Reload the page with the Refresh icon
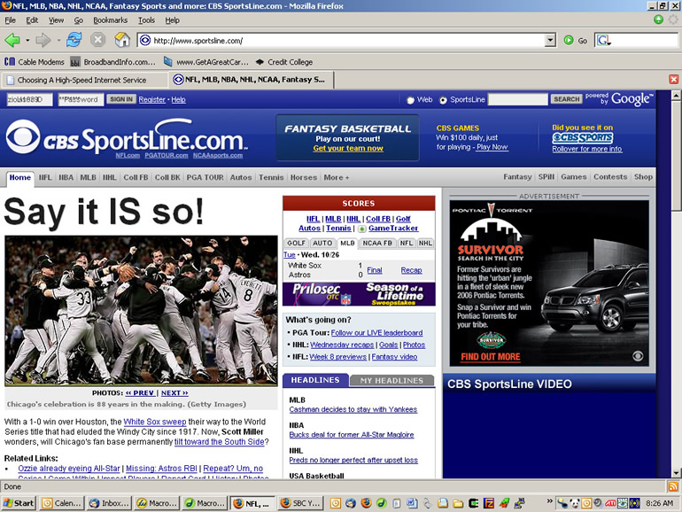 tap(74, 40)
